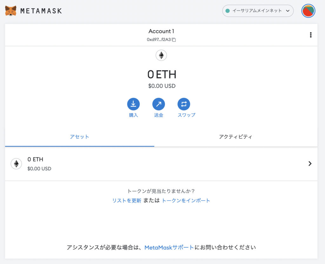
Task: Click the リストを更新 link
Action: click(127, 200)
